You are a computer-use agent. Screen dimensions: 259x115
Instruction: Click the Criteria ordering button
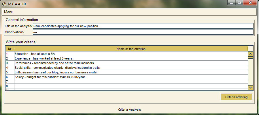pos(236,97)
